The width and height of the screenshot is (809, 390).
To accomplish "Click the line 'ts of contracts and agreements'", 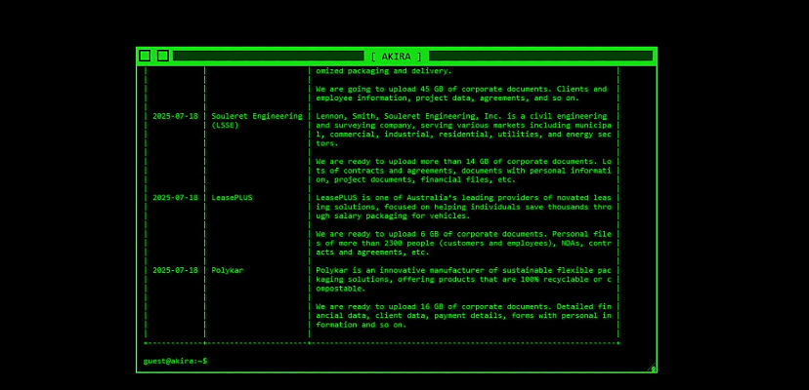I will tap(463, 171).
